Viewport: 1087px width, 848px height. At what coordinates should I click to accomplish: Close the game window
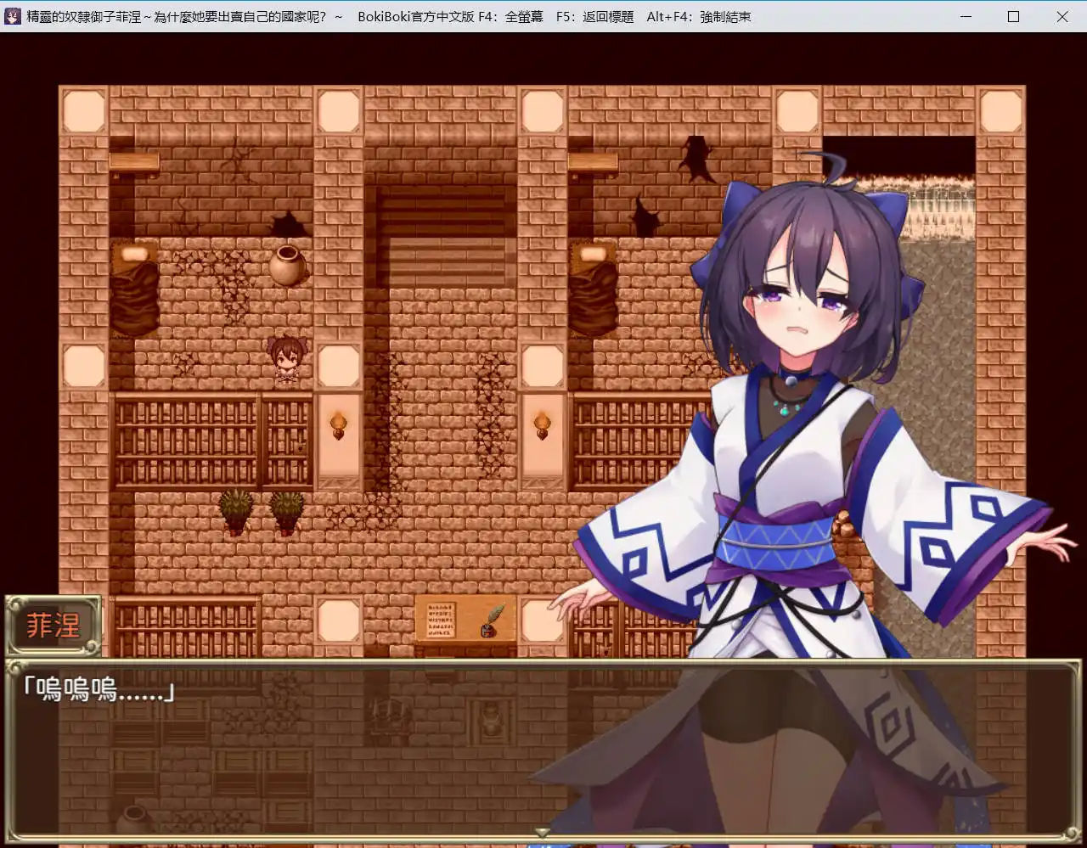pos(1062,16)
